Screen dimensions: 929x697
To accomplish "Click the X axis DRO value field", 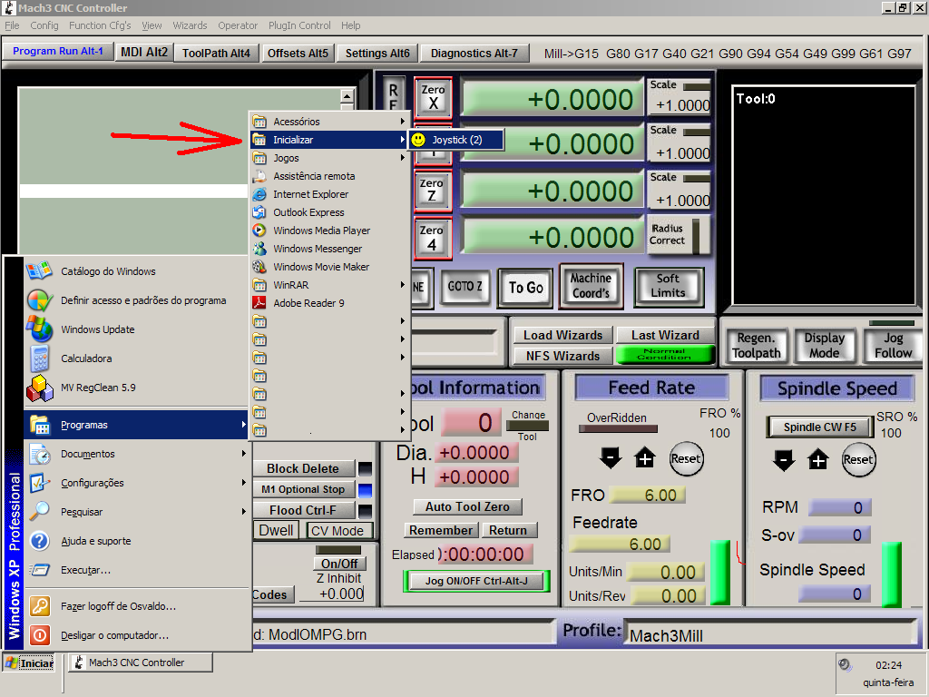I will coord(553,98).
